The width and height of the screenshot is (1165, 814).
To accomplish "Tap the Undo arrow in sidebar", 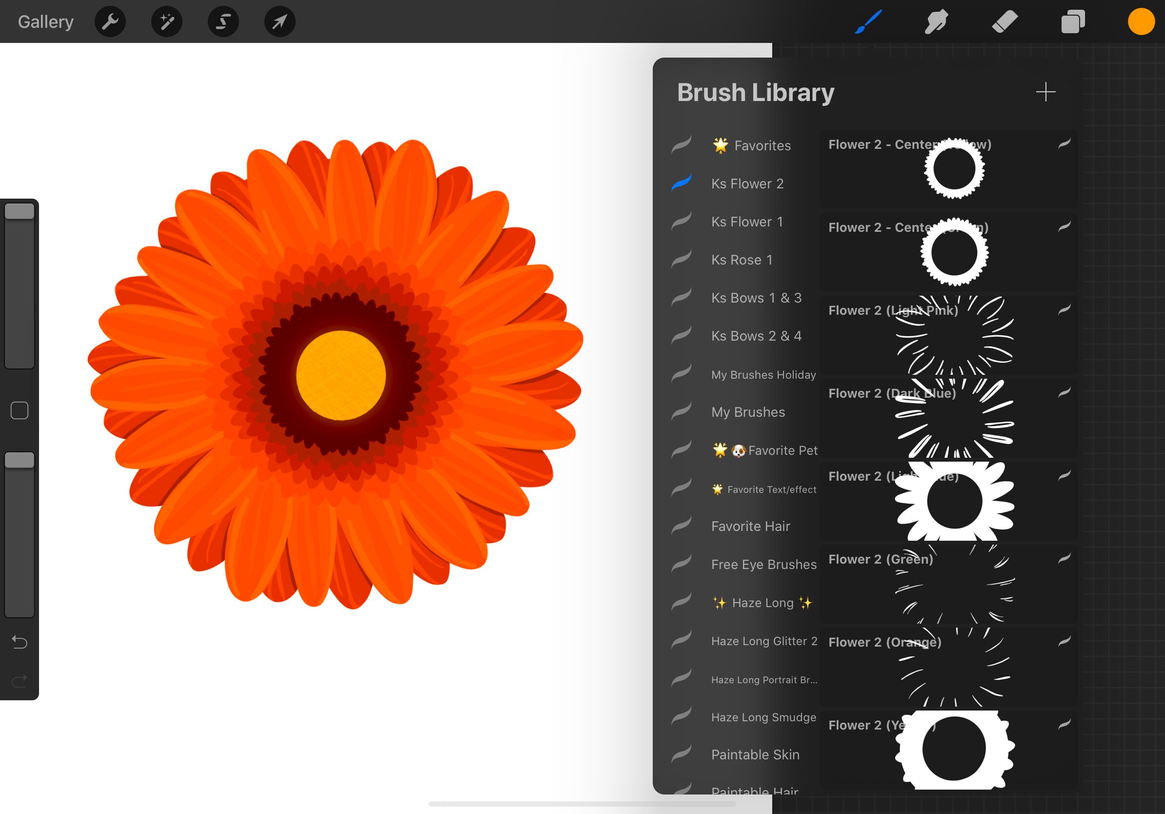I will click(x=20, y=643).
